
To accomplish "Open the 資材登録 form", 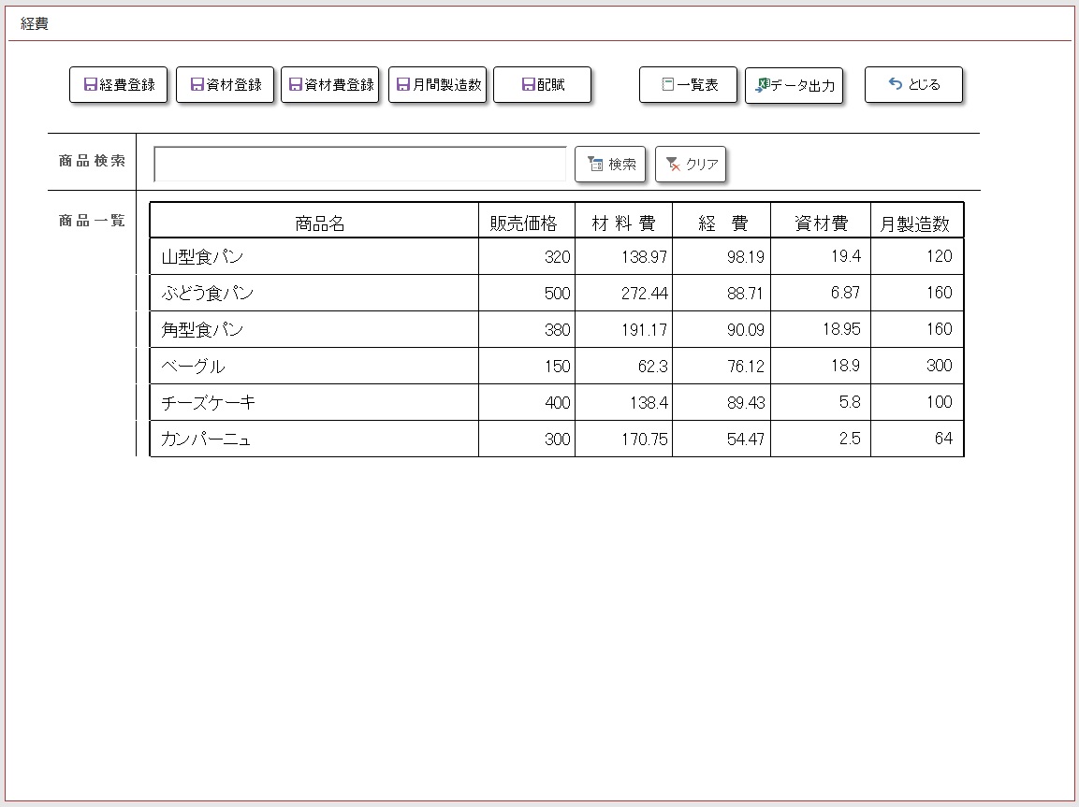I will pyautogui.click(x=225, y=84).
